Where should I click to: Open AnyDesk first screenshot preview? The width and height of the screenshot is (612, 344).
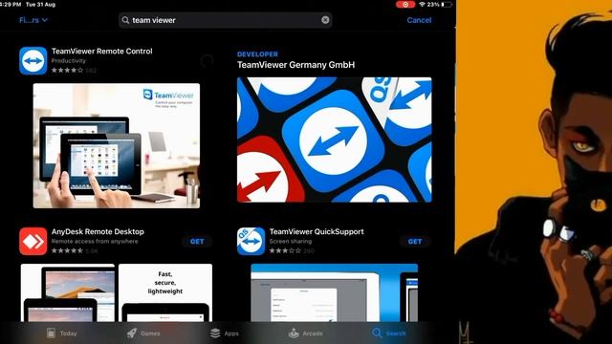click(68, 292)
